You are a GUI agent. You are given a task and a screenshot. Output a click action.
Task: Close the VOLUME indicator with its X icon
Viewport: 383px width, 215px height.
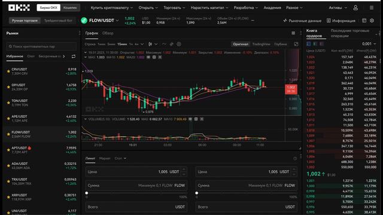point(202,119)
